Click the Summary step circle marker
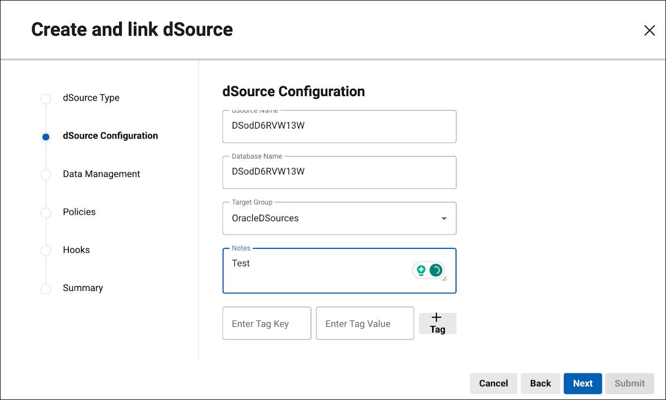 coord(46,289)
